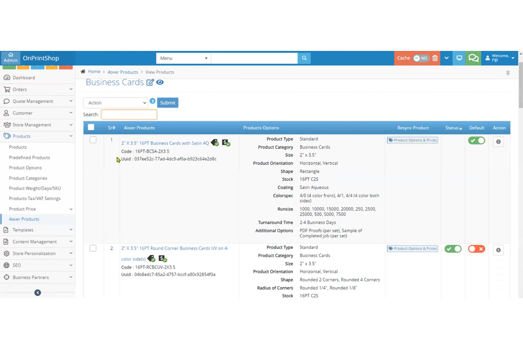Click the Orders cart icon in sidebar
This screenshot has width=523, height=349.
click(x=7, y=89)
